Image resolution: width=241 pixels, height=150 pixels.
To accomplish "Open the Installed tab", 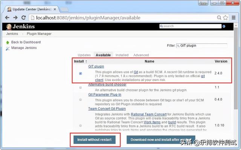I will pyautogui.click(x=122, y=55).
